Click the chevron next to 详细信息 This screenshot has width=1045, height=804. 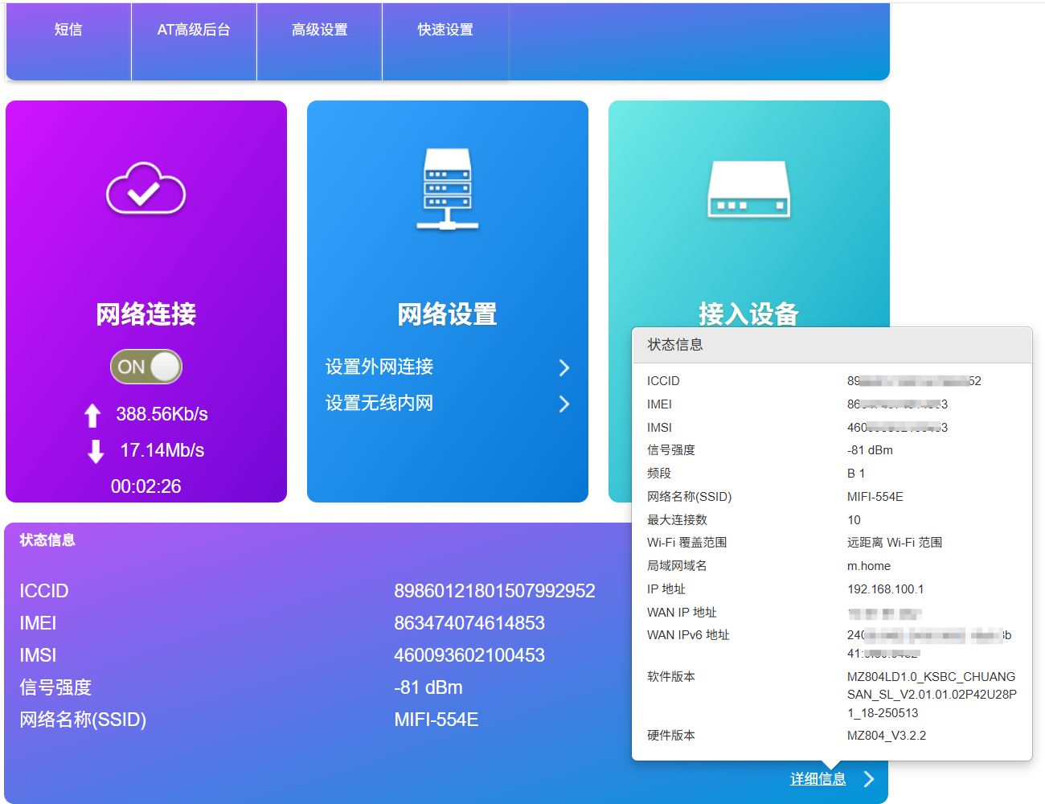pyautogui.click(x=868, y=779)
